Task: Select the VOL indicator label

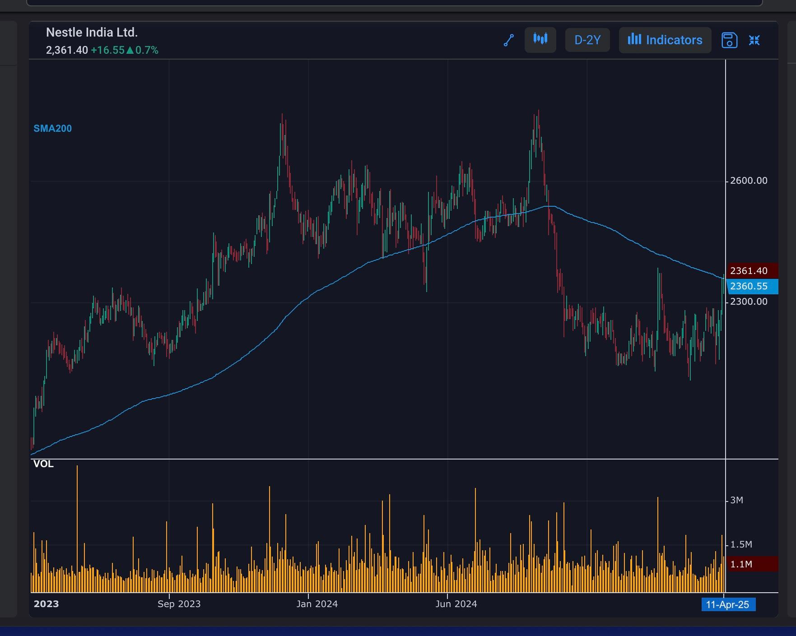Action: pos(43,464)
